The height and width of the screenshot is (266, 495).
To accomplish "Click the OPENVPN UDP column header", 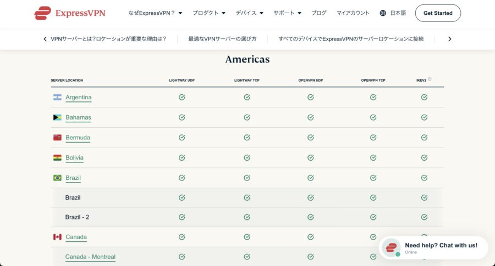I will coord(311,80).
